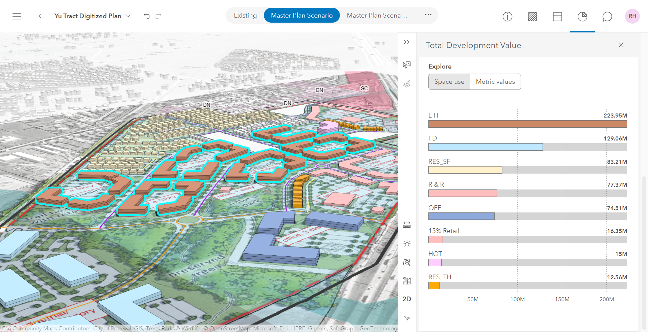Click the L-H value bar in the chart

tap(527, 124)
